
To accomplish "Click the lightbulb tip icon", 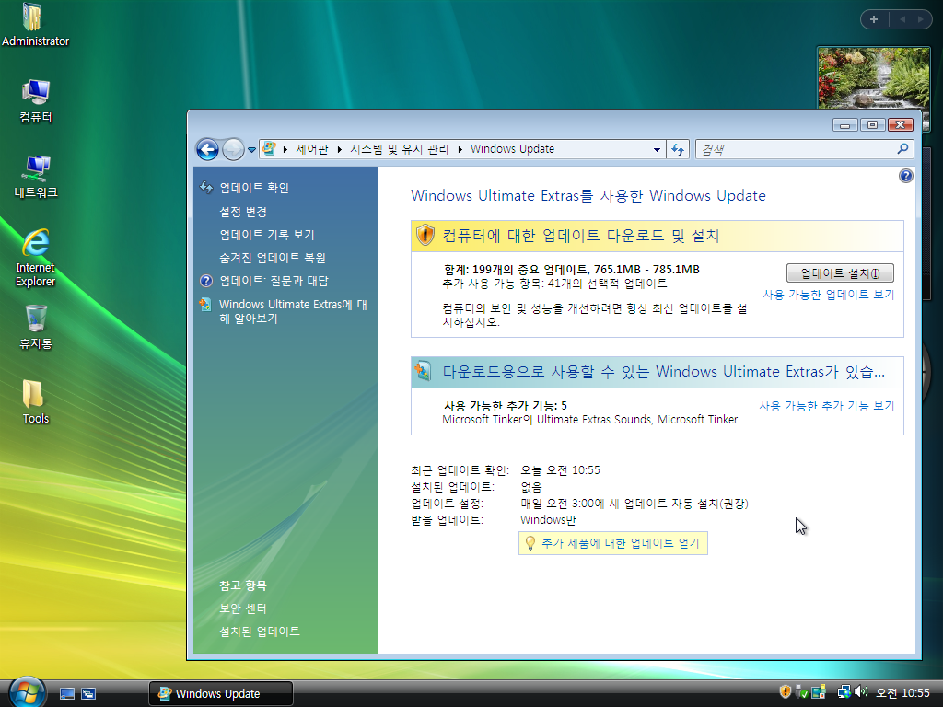I will [530, 543].
